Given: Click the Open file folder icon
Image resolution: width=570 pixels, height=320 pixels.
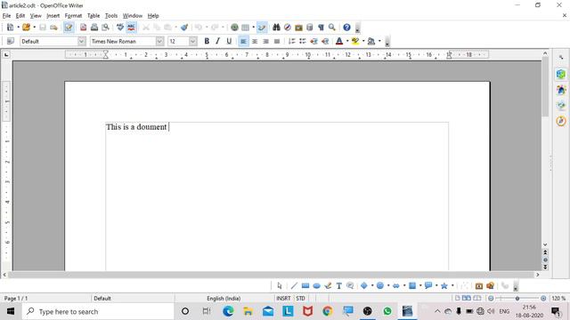Looking at the screenshot, I should (x=26, y=28).
